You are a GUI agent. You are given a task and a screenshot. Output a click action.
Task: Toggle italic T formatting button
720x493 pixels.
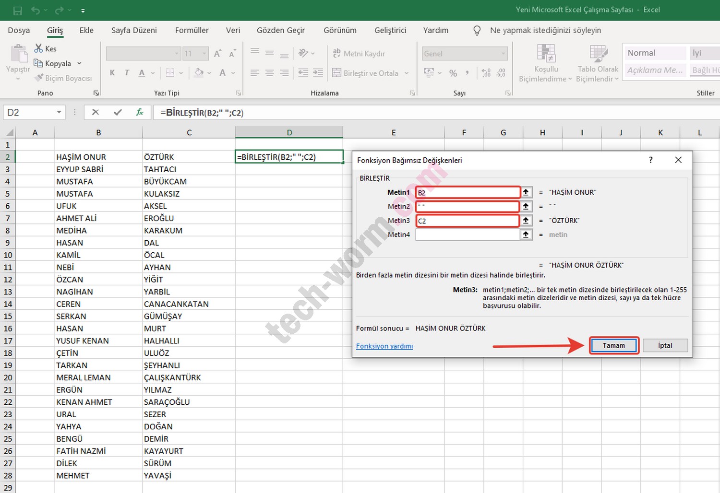point(127,73)
